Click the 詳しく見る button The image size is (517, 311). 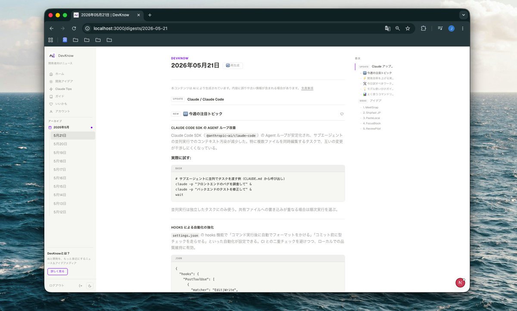57,271
